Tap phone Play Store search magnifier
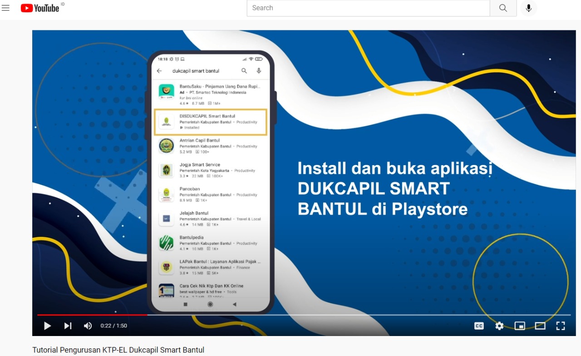This screenshot has width=581, height=356. click(x=244, y=71)
